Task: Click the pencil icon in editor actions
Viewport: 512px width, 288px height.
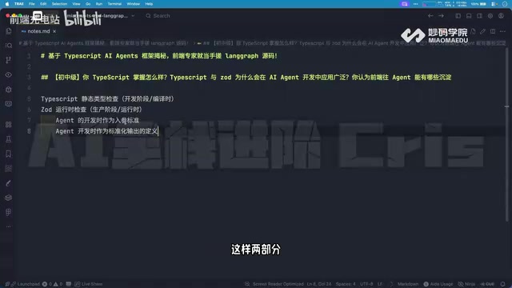Action: tap(482, 31)
